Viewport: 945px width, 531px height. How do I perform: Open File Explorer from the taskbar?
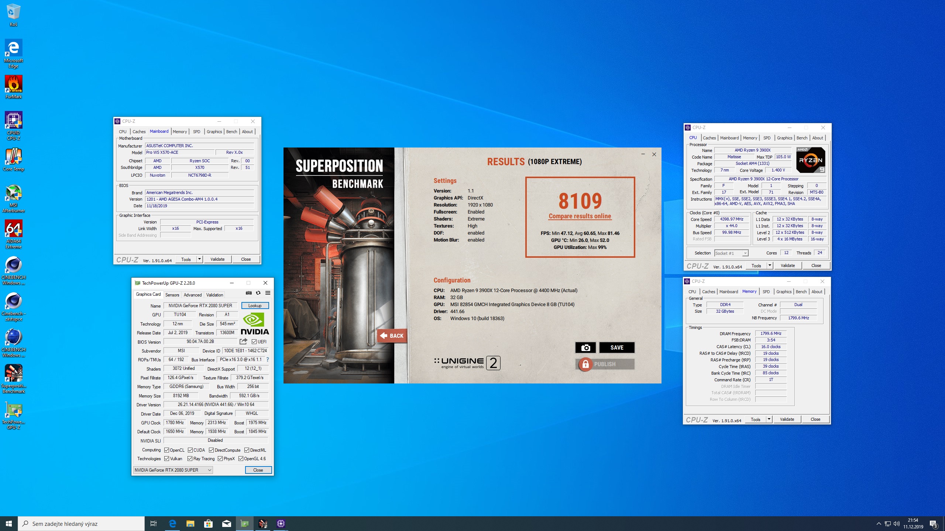190,524
